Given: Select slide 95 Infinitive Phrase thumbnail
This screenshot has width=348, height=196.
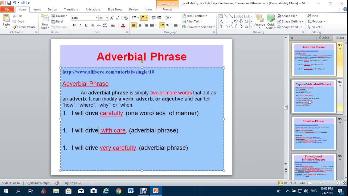Looking at the screenshot, I should (x=314, y=134).
